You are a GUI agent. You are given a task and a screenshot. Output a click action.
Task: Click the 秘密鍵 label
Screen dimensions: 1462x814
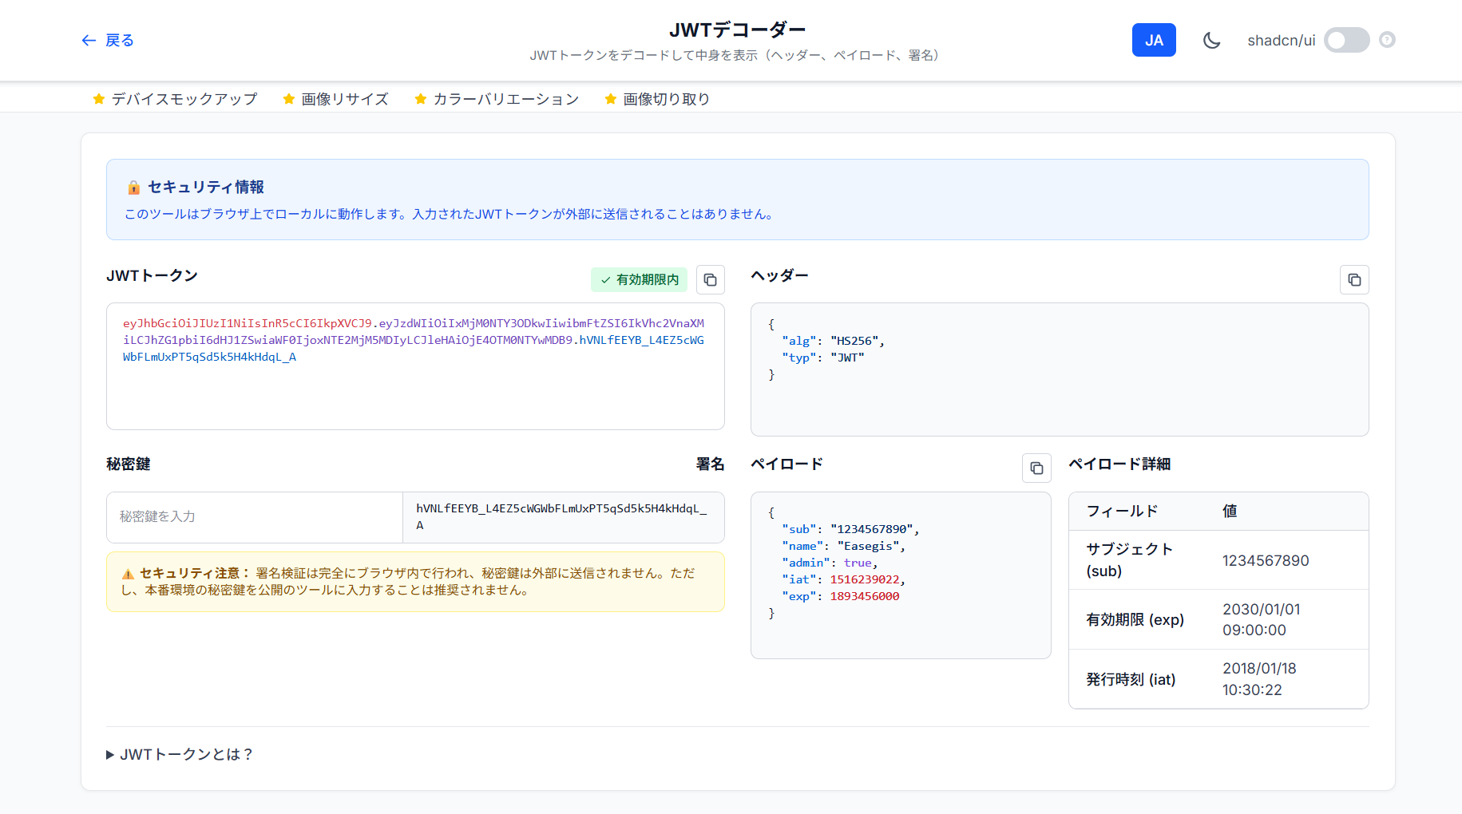tap(129, 464)
